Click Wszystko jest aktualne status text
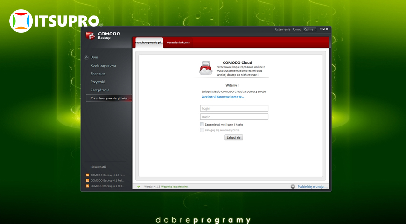Screen dimensions: 406x224 [175, 187]
